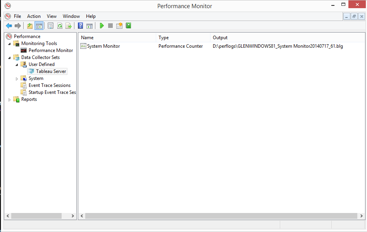Click the green Start data collector set button
367x232 pixels.
(x=102, y=26)
